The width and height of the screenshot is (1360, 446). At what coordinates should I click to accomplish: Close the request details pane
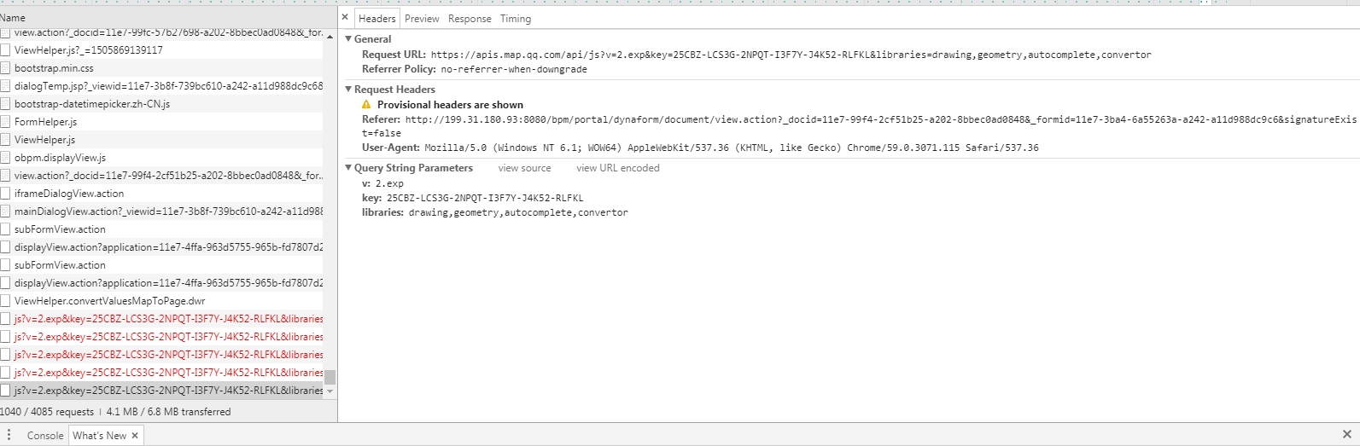345,17
